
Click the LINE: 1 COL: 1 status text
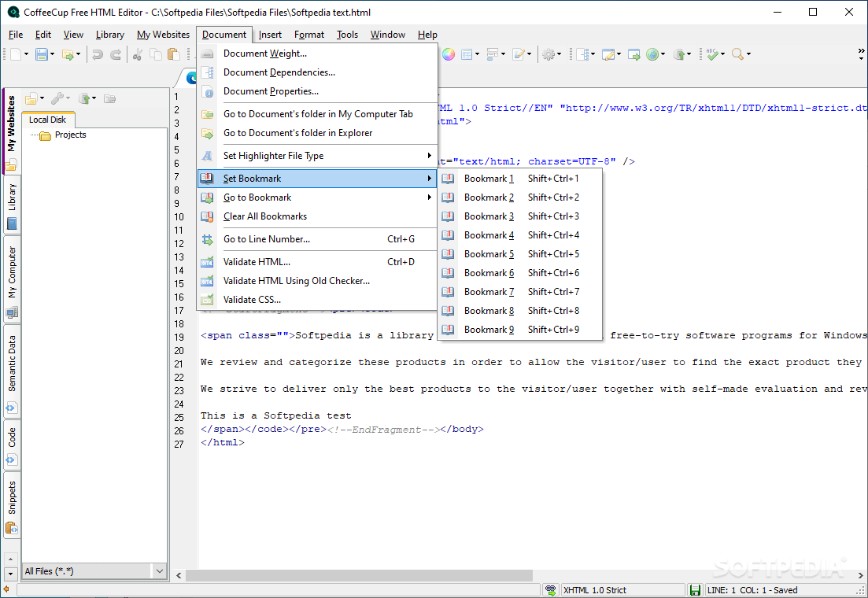coord(752,590)
